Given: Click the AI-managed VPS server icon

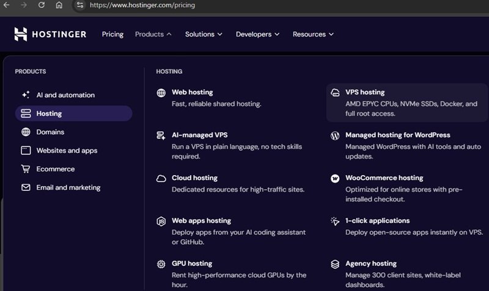Looking at the screenshot, I should click(x=161, y=135).
